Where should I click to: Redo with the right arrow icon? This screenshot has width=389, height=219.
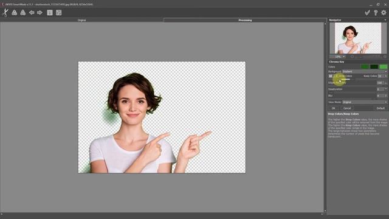[40, 12]
